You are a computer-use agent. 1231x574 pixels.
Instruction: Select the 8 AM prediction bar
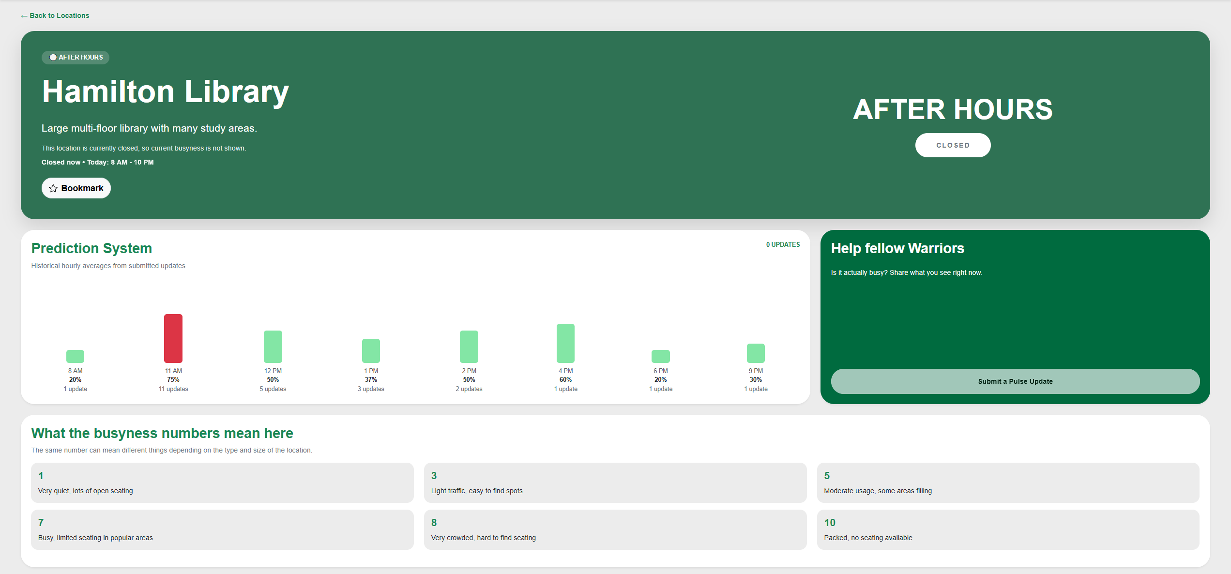75,356
